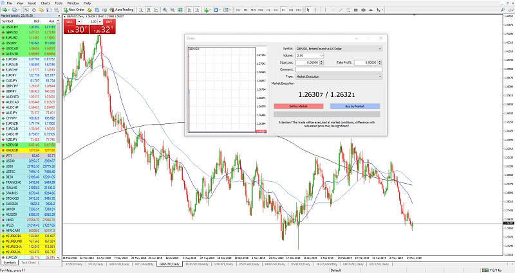Image resolution: width=515 pixels, height=273 pixels.
Task: Open the Tick Chart tab in Market Watch
Action: (x=28, y=263)
